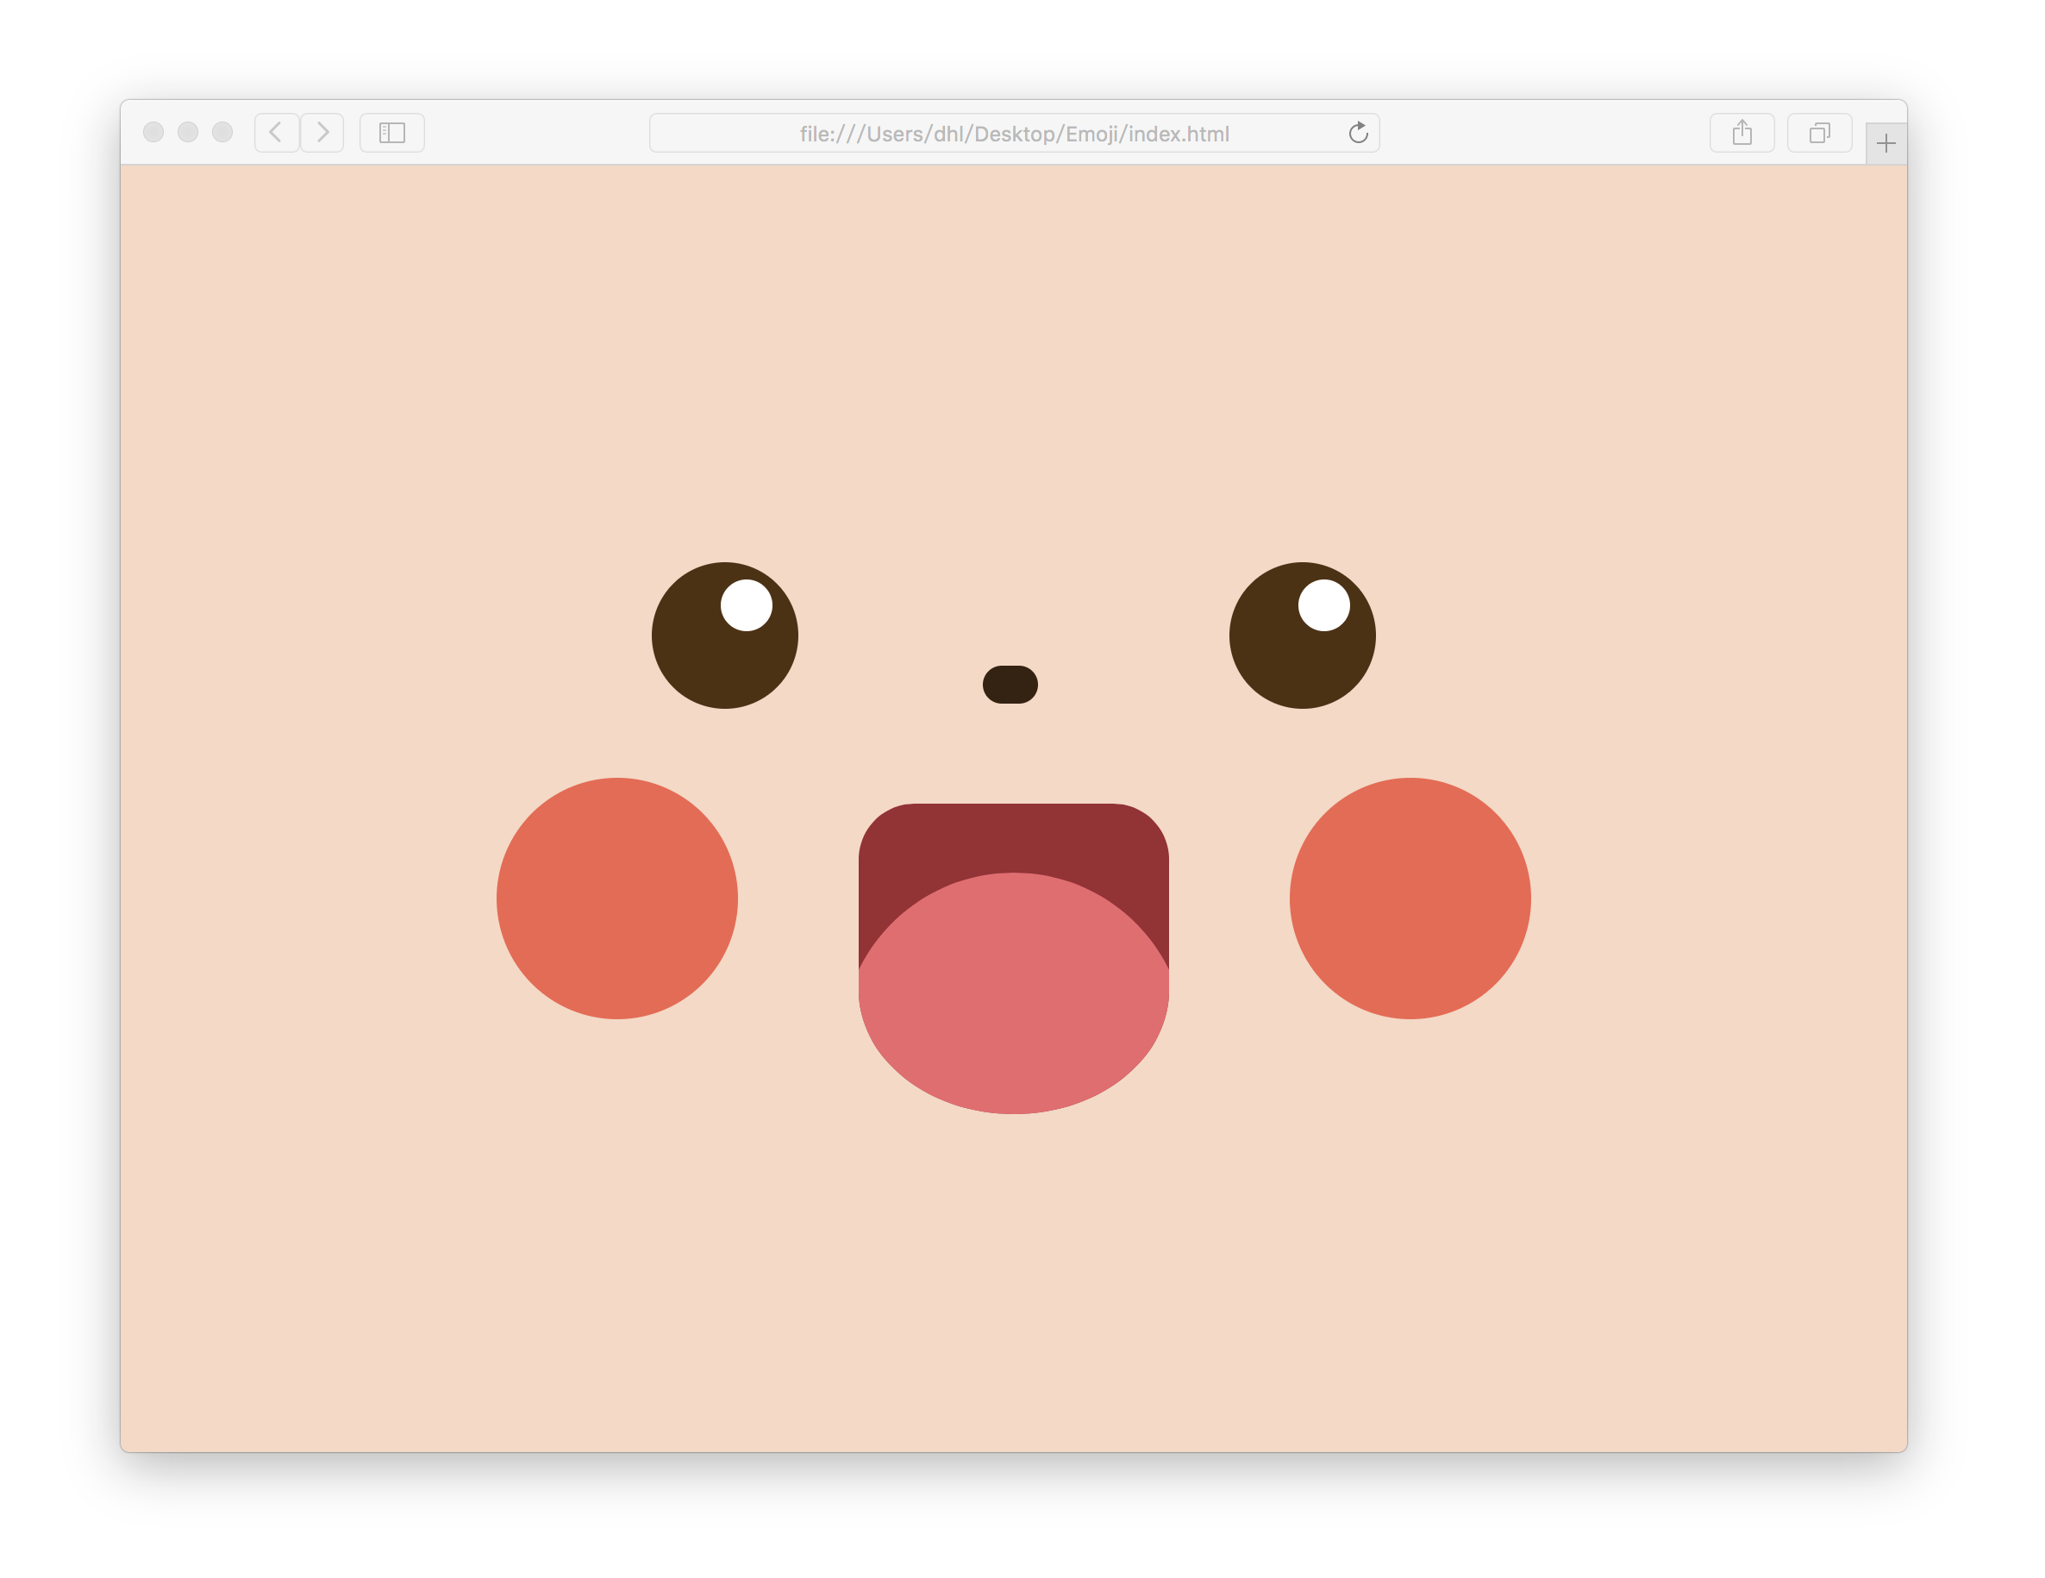Click the green zoom traffic light button
Viewport: 2045px width, 1578px height.
(x=222, y=132)
